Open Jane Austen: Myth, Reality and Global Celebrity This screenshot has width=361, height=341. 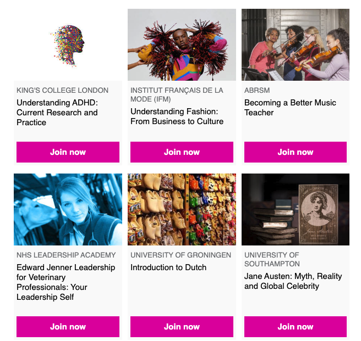point(293,281)
